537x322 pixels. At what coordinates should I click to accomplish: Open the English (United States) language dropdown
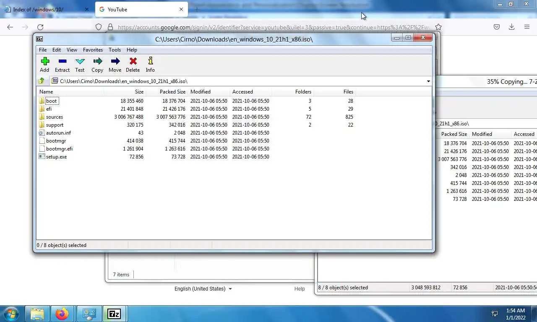(x=203, y=288)
